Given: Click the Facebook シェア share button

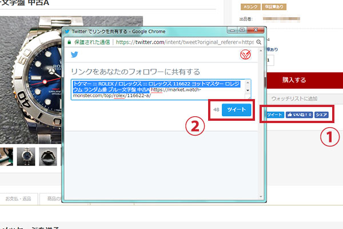Looking at the screenshot, I should click(x=321, y=114).
